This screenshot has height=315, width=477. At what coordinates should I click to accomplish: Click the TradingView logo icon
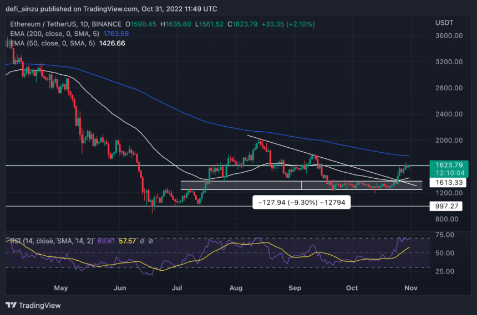click(x=11, y=305)
